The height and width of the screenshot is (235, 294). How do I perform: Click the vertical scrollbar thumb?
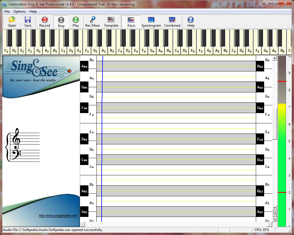[274, 124]
